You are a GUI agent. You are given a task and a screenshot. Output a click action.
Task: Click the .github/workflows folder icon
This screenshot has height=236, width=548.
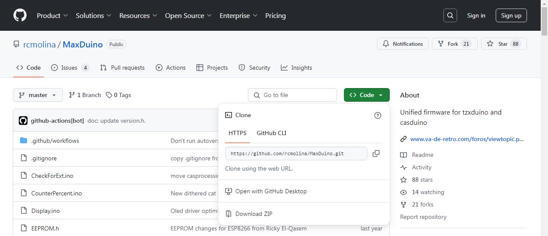(24, 141)
